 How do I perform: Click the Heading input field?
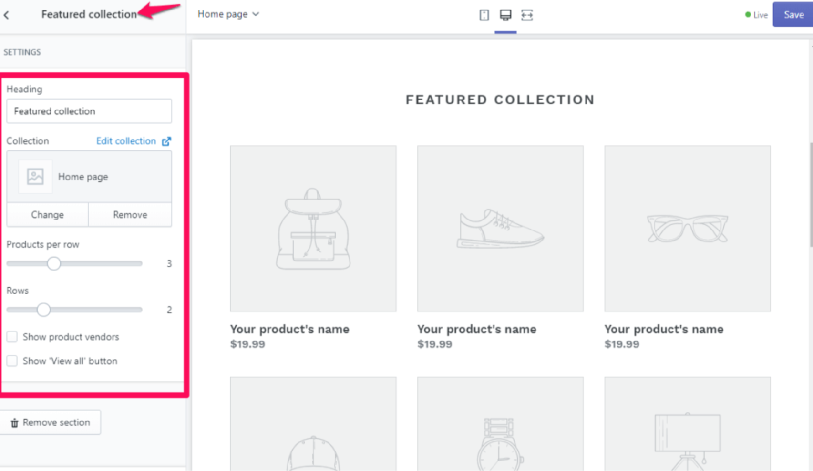tap(89, 111)
